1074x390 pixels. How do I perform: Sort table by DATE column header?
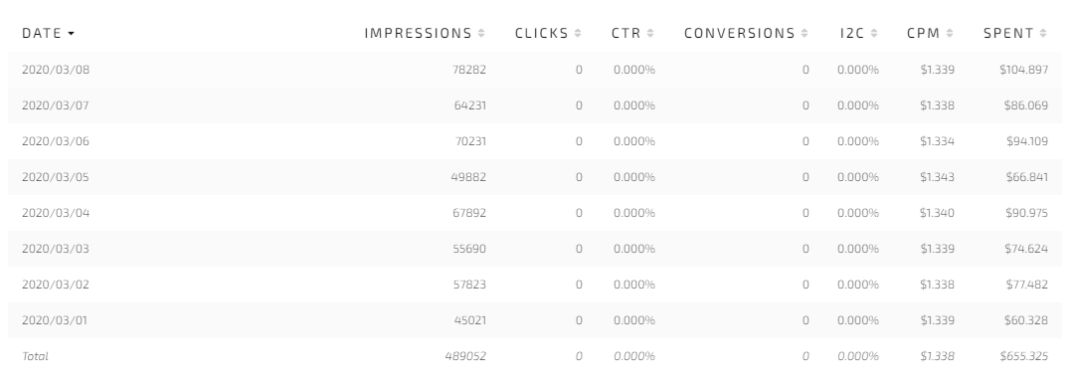42,33
